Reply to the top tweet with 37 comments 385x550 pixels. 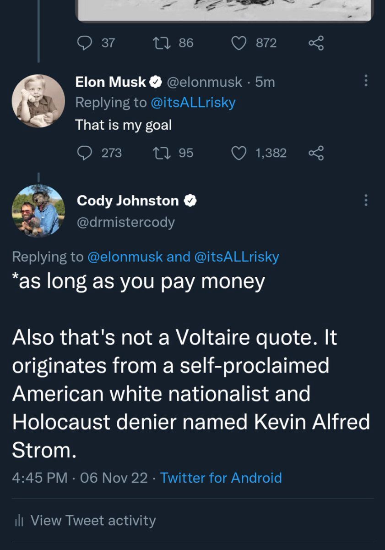point(84,43)
